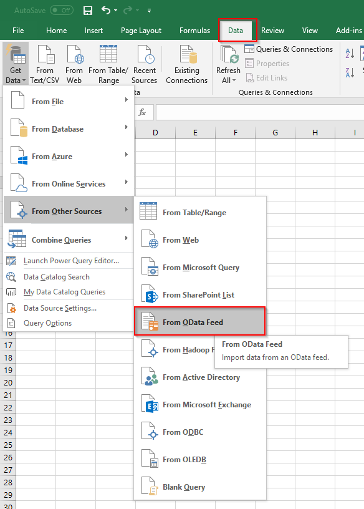Choose From Microsoft Exchange
This screenshot has height=509, width=364.
click(x=200, y=405)
